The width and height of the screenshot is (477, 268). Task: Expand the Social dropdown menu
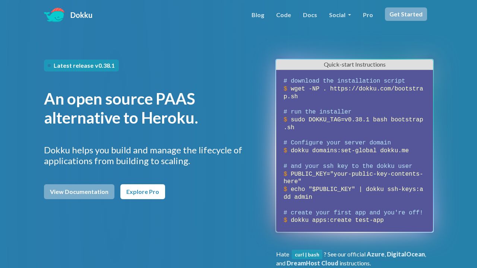pyautogui.click(x=340, y=15)
